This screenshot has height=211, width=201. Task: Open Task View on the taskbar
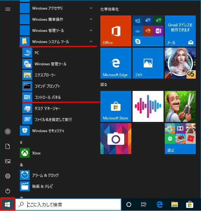click(144, 205)
